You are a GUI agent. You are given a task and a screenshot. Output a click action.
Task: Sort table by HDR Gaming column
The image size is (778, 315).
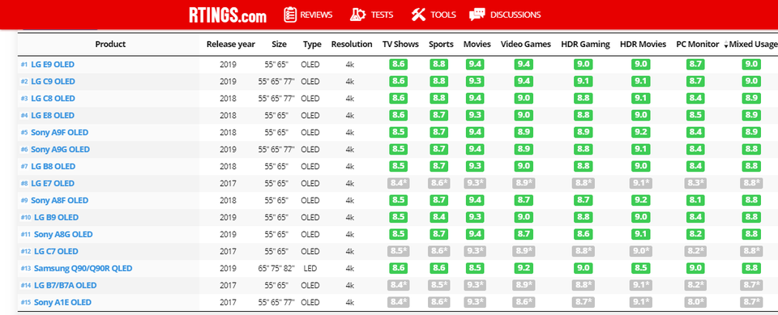[x=585, y=45]
